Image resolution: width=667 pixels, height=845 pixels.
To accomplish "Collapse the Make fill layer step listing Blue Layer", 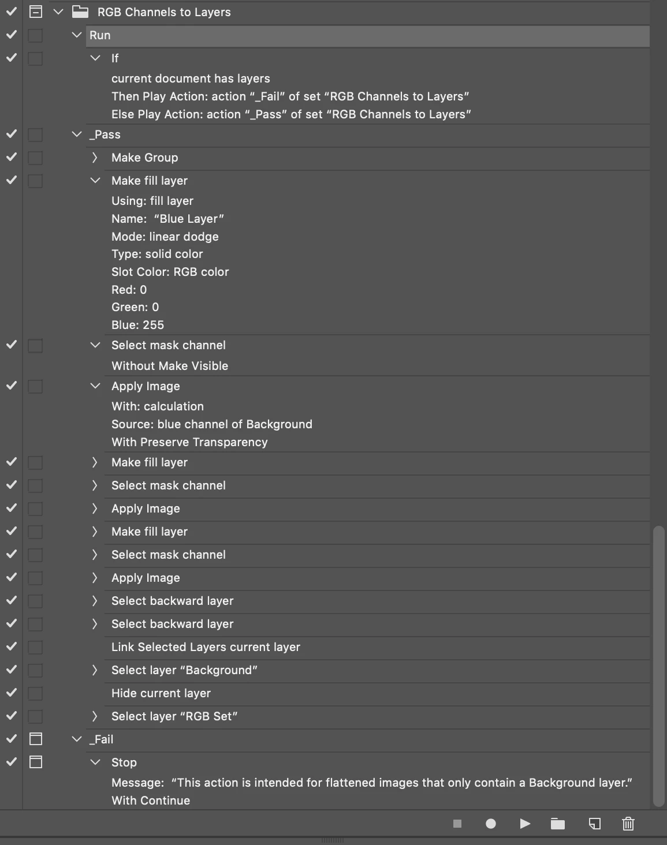I will (x=95, y=180).
